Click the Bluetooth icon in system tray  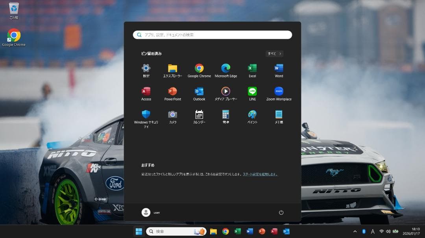click(364, 231)
